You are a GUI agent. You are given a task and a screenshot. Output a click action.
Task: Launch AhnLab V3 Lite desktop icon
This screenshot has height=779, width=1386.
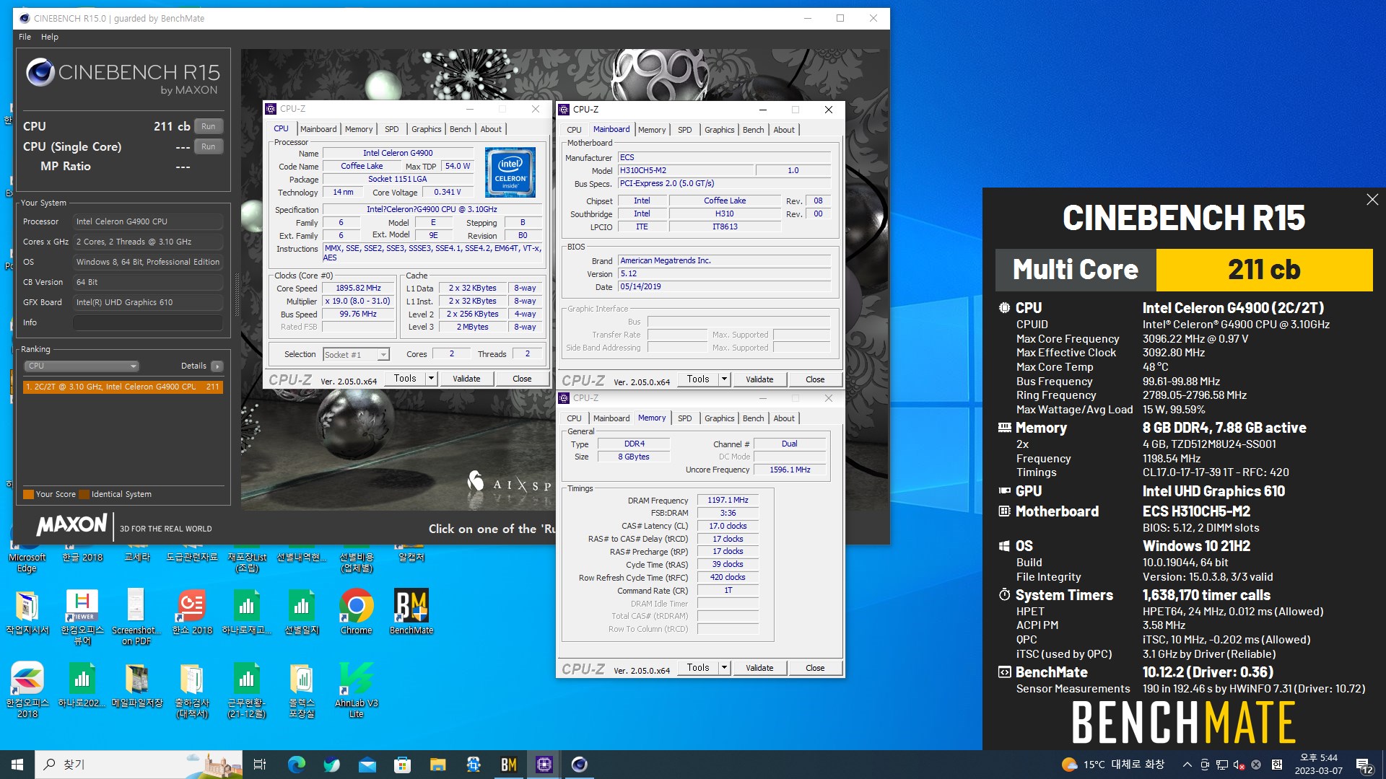(356, 690)
